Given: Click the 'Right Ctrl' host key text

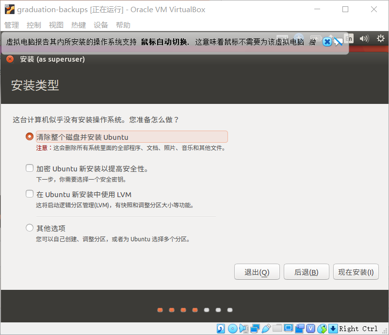Looking at the screenshot, I should click(358, 329).
